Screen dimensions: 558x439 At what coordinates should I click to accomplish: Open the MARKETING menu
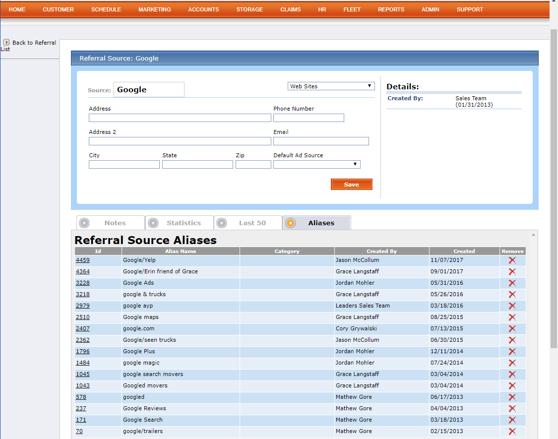click(x=154, y=9)
